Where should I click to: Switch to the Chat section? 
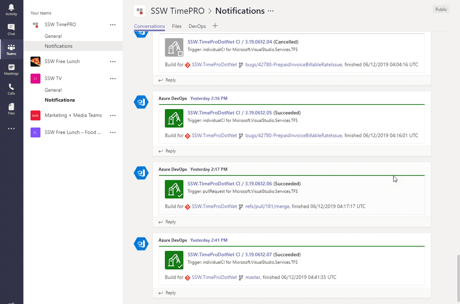[x=11, y=30]
